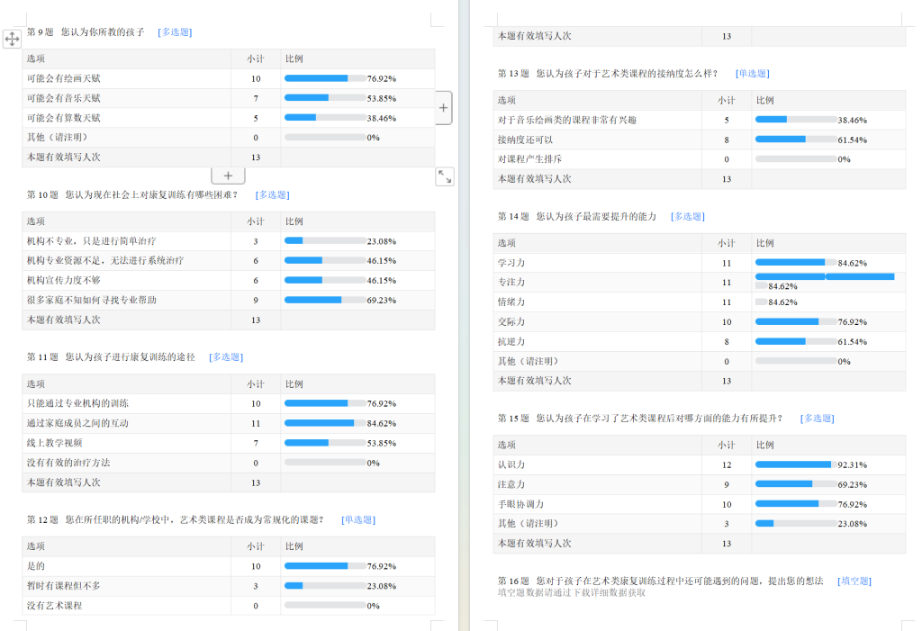The height and width of the screenshot is (631, 922).
Task: Open the [多选题] link for question 10
Action: [x=273, y=194]
